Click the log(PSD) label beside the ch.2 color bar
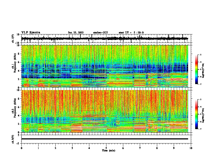 [203, 115]
